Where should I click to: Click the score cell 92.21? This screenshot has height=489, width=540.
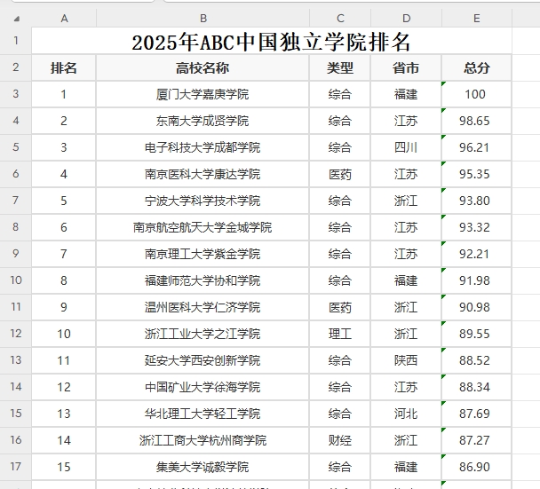tap(477, 254)
